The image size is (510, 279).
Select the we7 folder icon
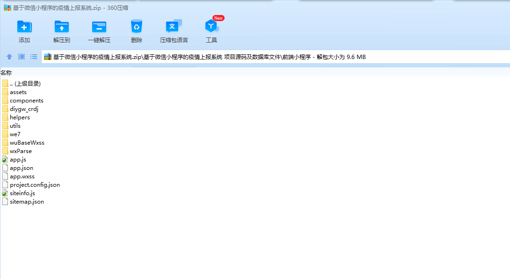pyautogui.click(x=5, y=134)
